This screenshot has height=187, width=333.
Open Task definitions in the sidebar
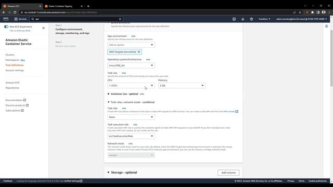pos(15,65)
